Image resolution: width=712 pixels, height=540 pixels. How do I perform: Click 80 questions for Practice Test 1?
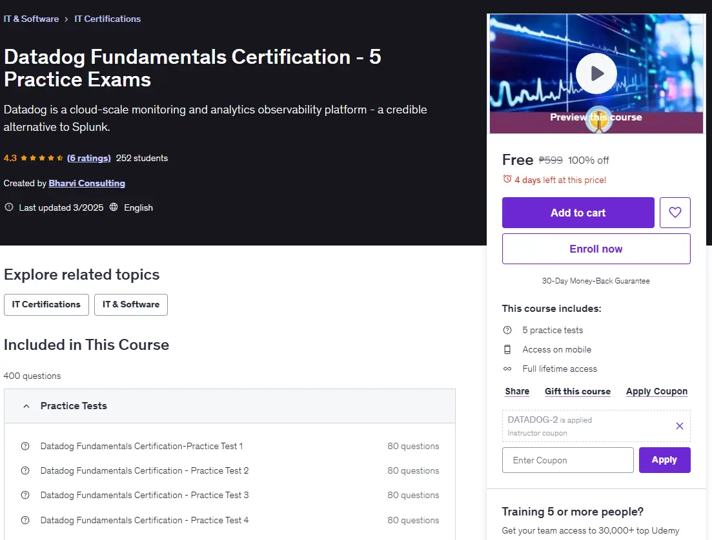click(x=413, y=446)
